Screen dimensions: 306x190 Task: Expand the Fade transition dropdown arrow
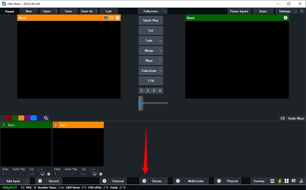click(161, 40)
